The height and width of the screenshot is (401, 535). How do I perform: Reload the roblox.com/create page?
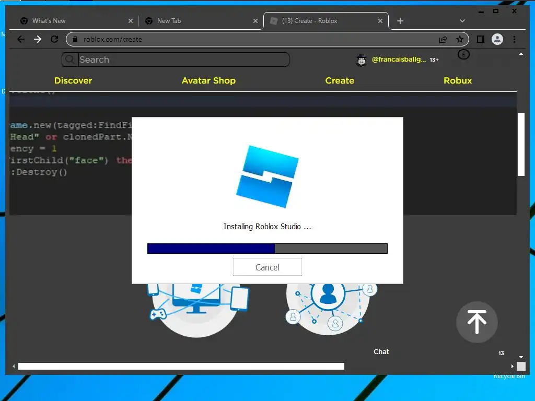coord(54,39)
